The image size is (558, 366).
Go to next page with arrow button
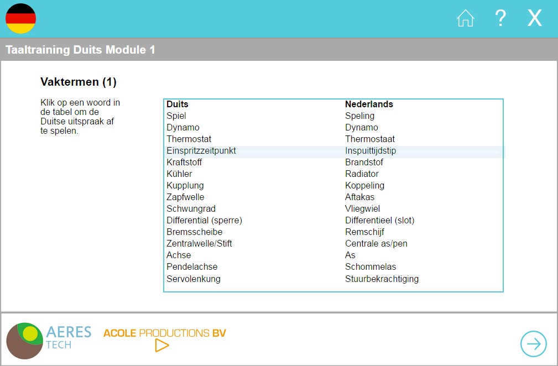coord(533,344)
